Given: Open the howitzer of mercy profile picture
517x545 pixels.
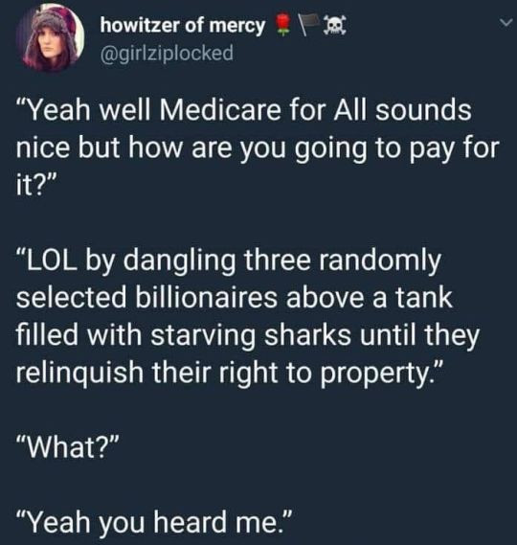Looking at the screenshot, I should (x=51, y=38).
